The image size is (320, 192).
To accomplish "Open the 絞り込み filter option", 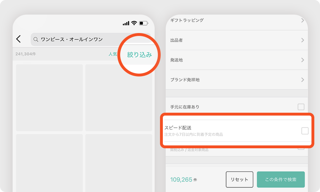I will point(140,55).
